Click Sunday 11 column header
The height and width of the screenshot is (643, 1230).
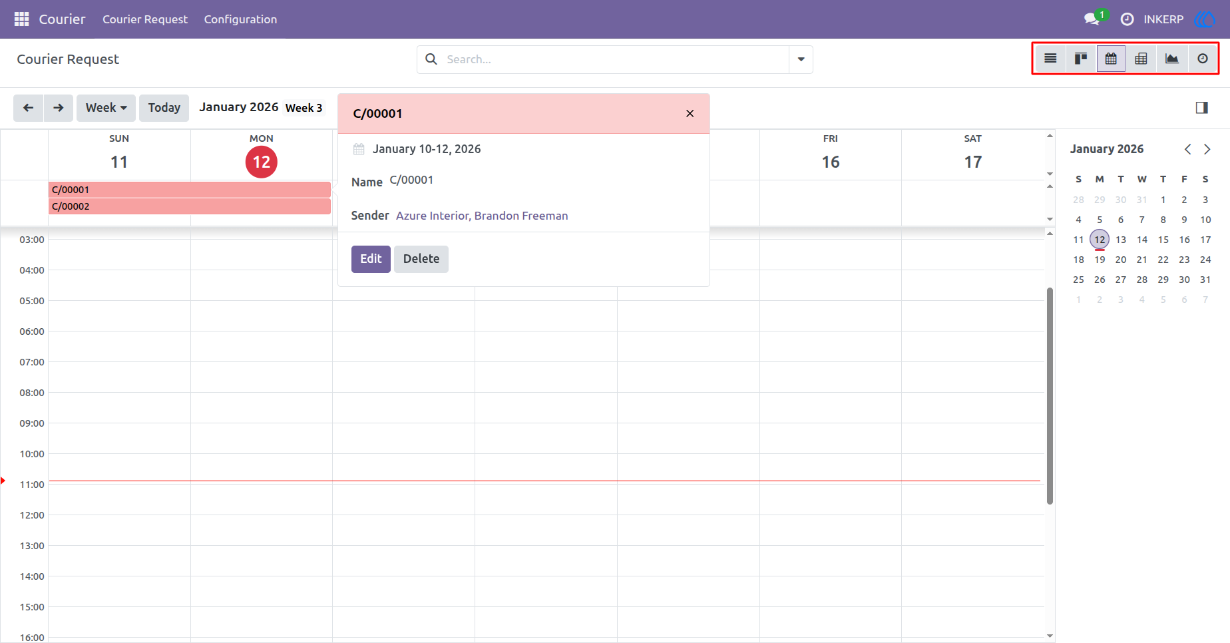pyautogui.click(x=119, y=154)
